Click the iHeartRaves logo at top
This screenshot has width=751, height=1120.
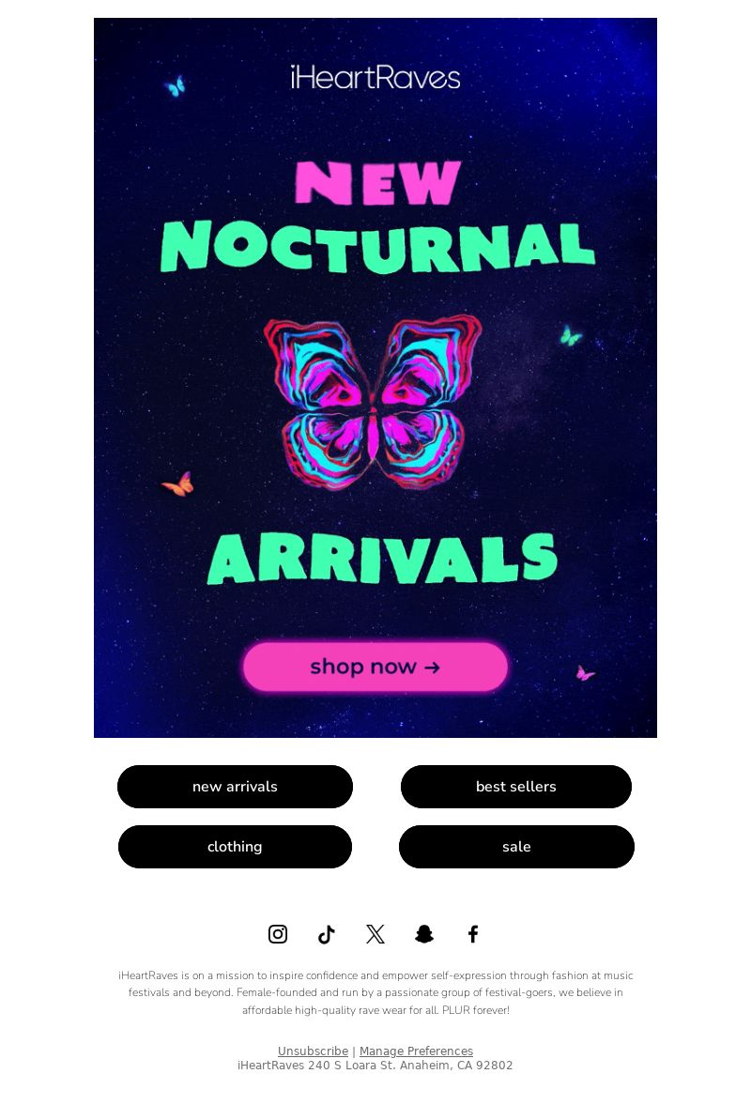click(375, 77)
